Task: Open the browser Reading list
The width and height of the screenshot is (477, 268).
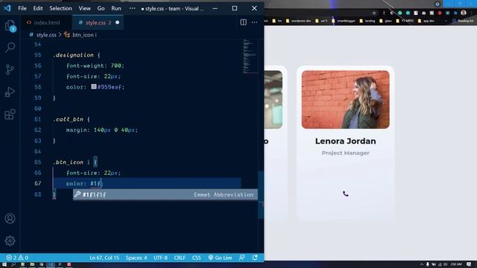Action: point(463,21)
